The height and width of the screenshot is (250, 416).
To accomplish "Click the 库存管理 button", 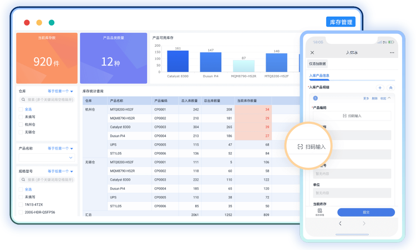I will [x=341, y=22].
